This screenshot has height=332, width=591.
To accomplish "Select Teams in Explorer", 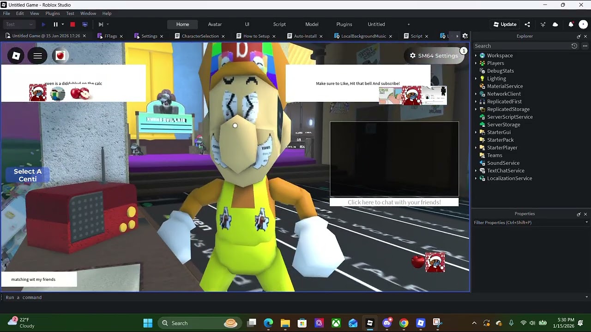I will click(x=495, y=155).
